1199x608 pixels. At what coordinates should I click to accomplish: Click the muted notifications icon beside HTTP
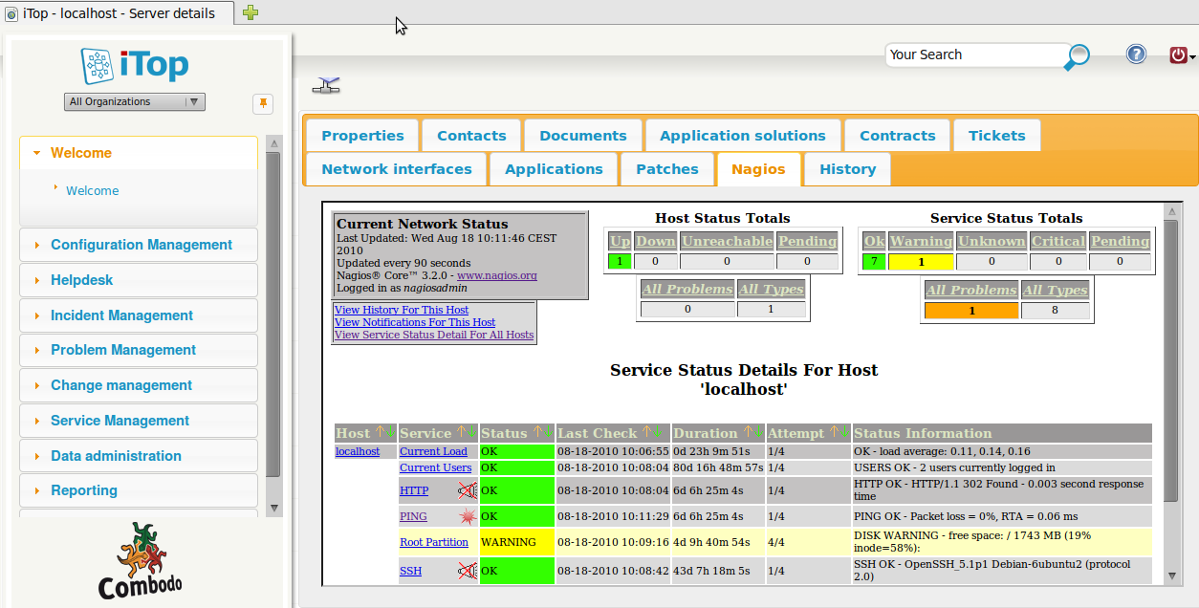(x=467, y=491)
